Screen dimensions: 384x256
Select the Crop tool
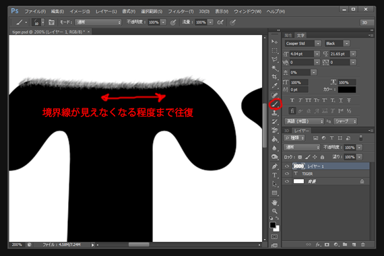(x=274, y=77)
